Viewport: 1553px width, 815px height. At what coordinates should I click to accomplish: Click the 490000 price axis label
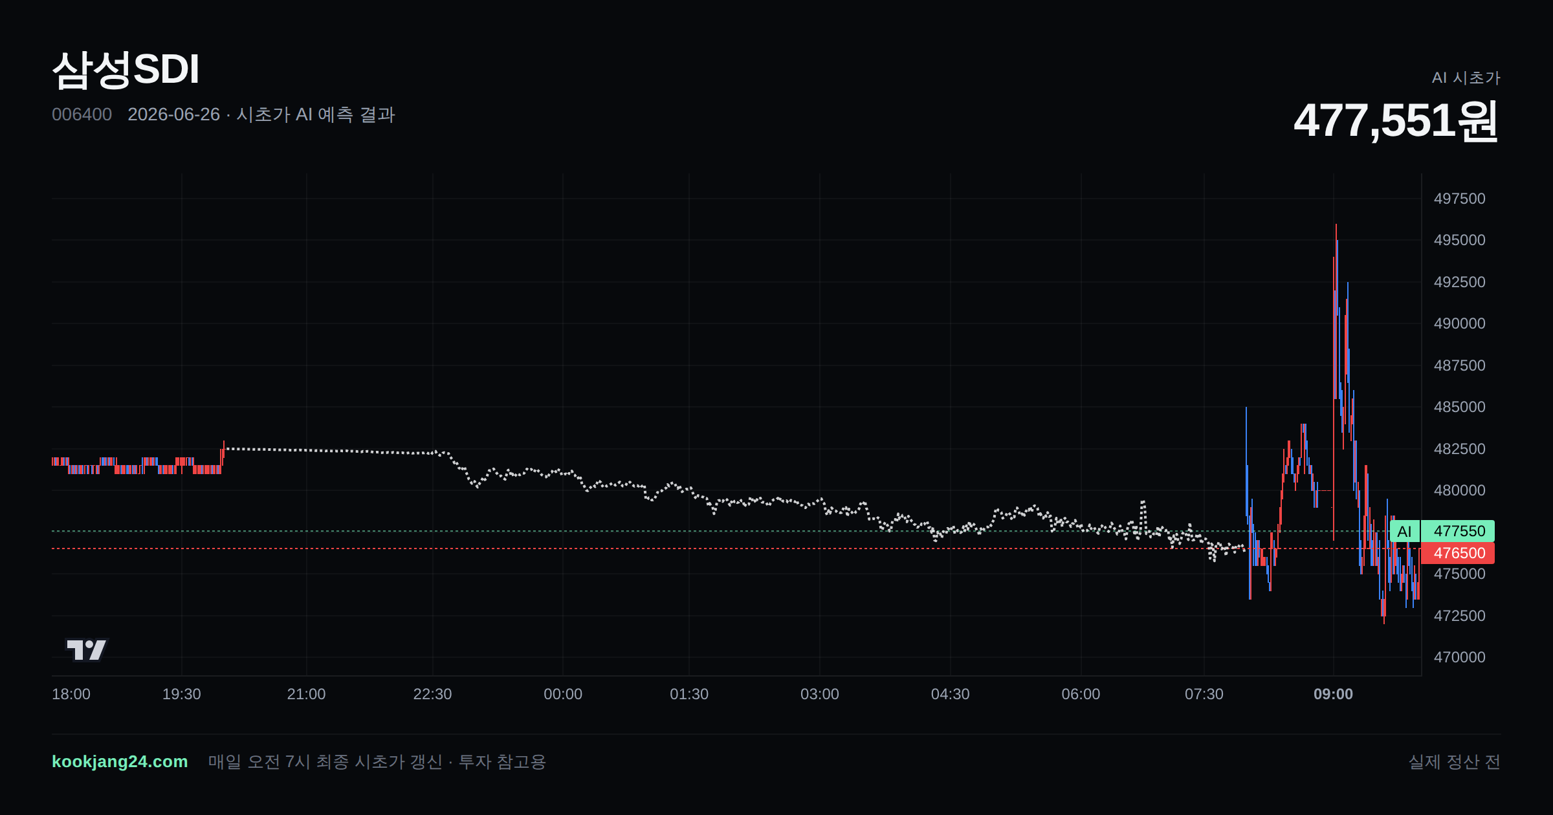[1459, 323]
